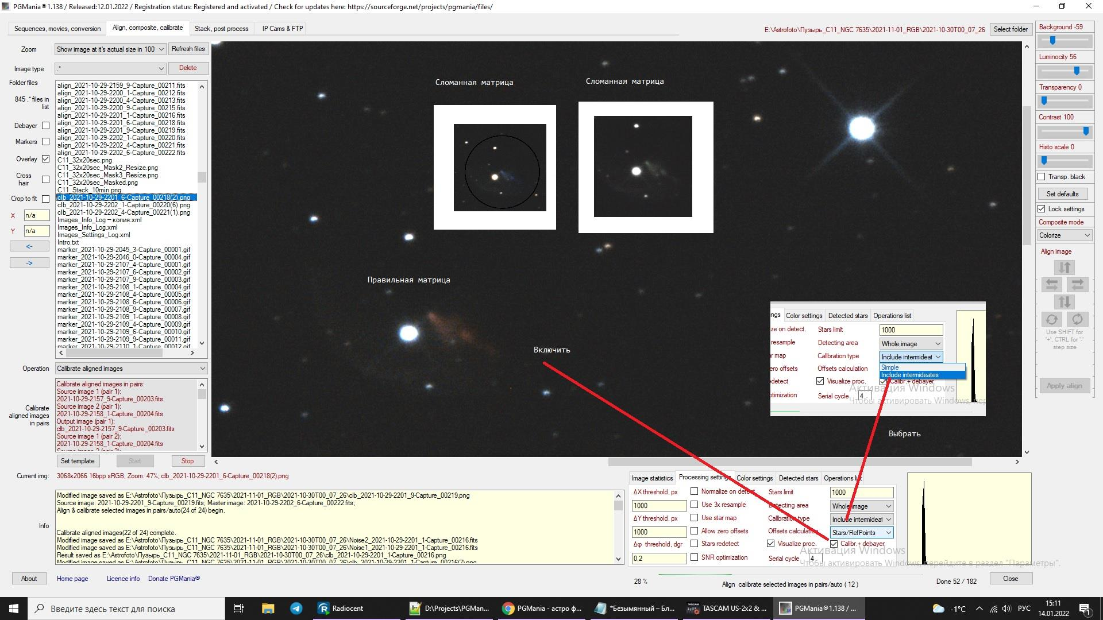This screenshot has width=1103, height=620.
Task: Adjust the Luminocity slider
Action: coord(1077,71)
